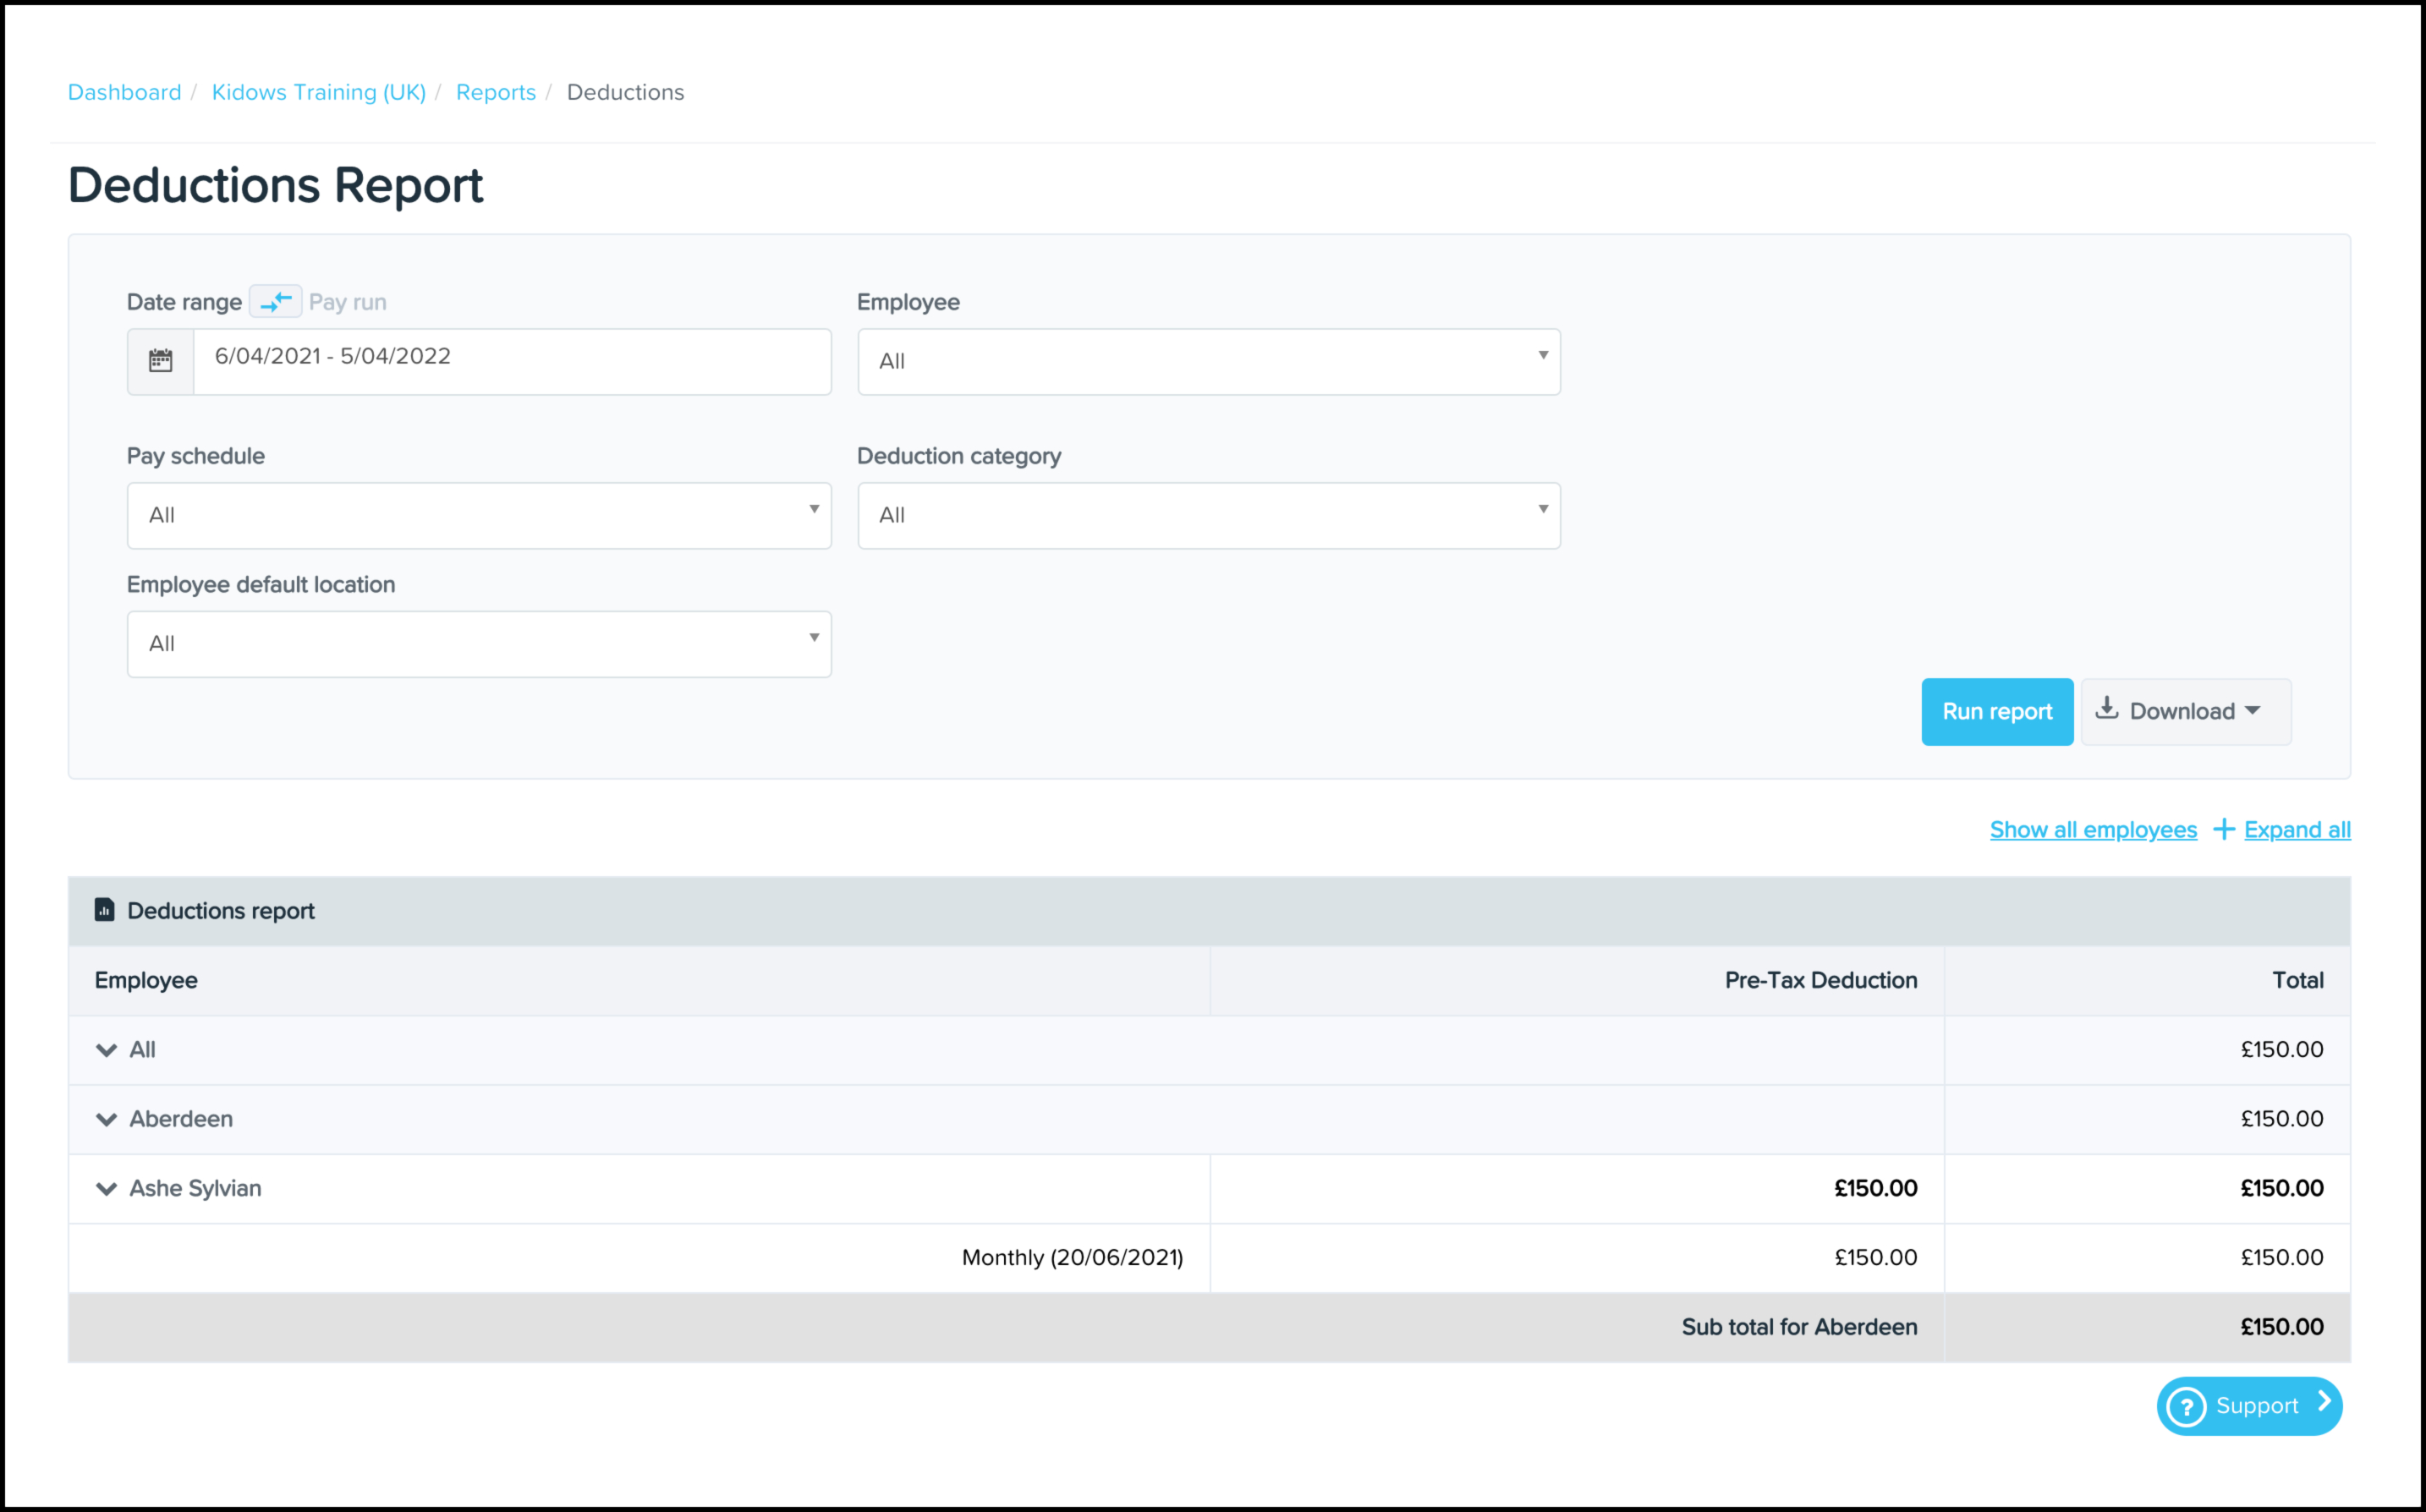Viewport: 2426px width, 1512px height.
Task: Click the Support question mark icon
Action: point(2186,1406)
